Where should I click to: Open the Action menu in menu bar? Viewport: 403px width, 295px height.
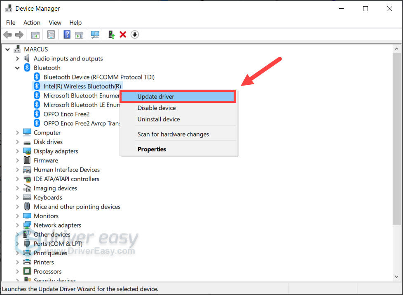(x=32, y=23)
